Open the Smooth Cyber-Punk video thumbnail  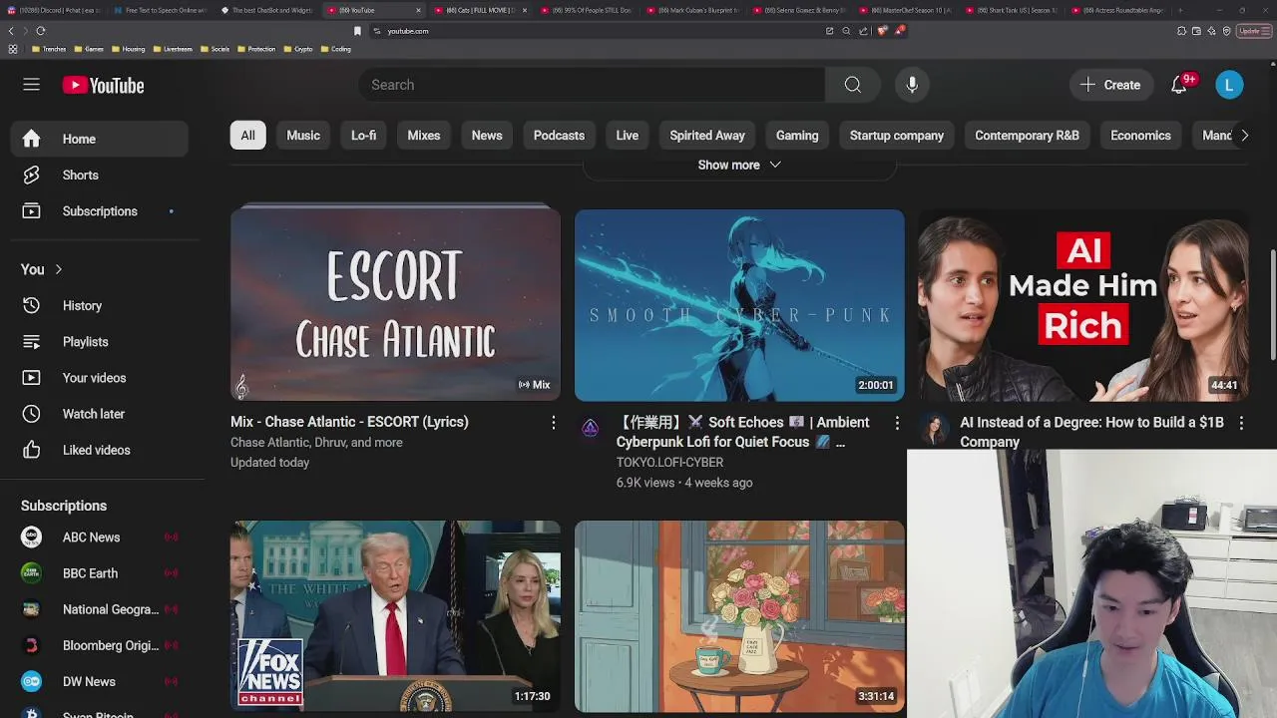coord(739,304)
